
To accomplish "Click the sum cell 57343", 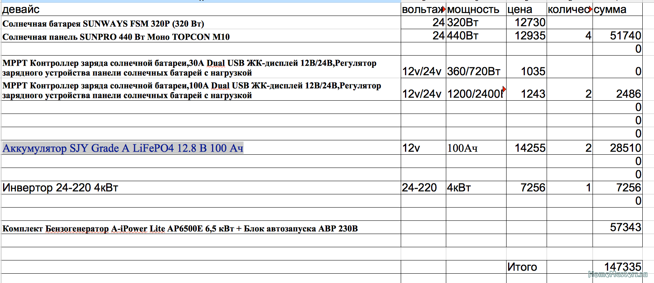I will click(x=617, y=227).
